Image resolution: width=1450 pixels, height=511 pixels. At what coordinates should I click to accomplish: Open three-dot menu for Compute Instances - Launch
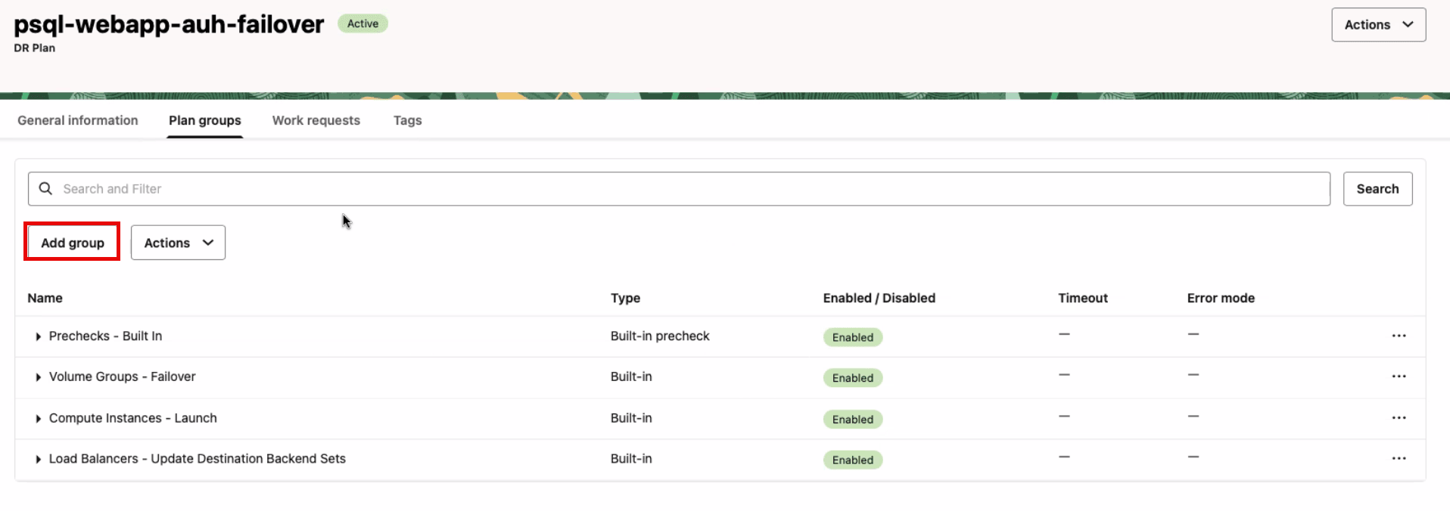click(x=1399, y=418)
